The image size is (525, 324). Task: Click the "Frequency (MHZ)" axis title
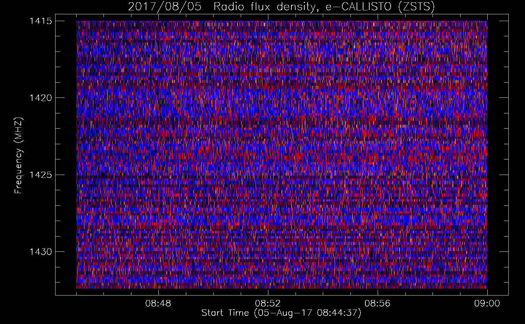click(x=19, y=155)
